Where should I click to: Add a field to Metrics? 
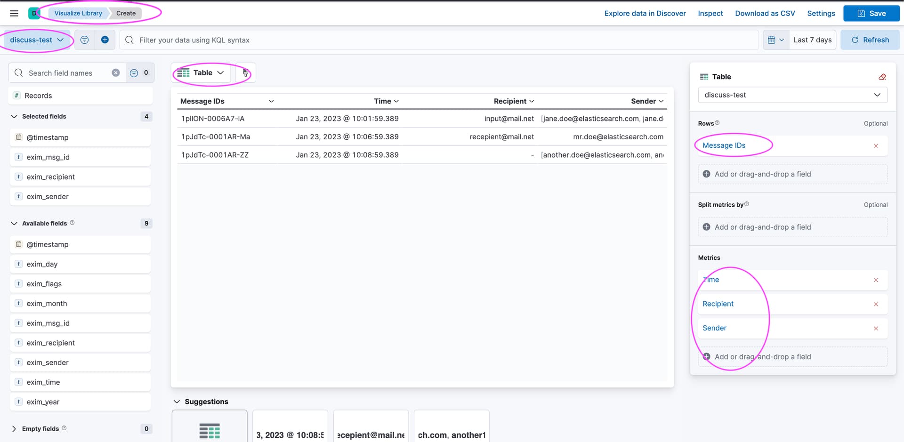[793, 357]
